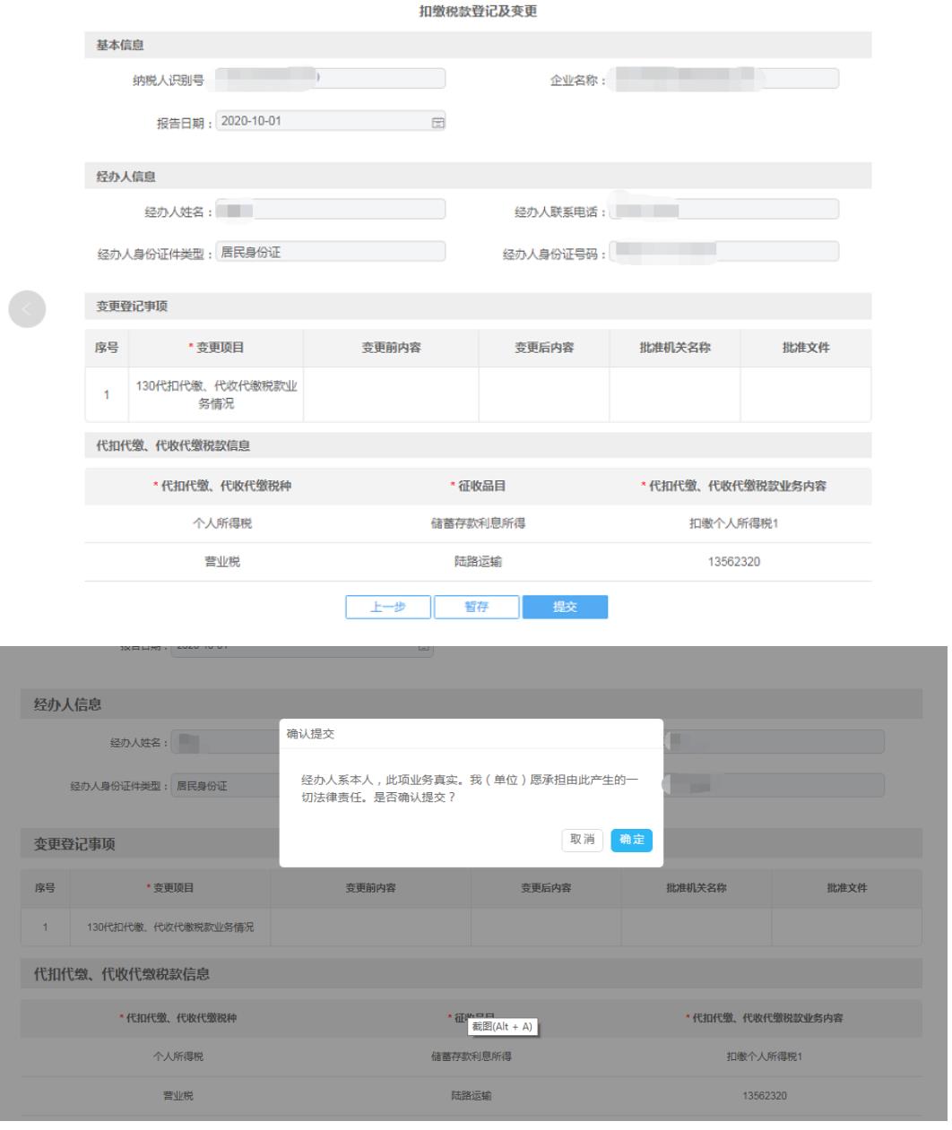Open the calendar icon in 报告日期 field
The height and width of the screenshot is (1130, 952).
438,122
